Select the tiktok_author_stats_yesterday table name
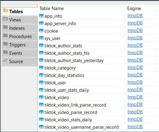The image size is (159, 132). pyautogui.click(x=74, y=61)
